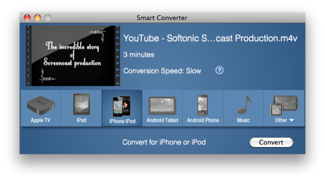Image resolution: width=325 pixels, height=181 pixels.
Task: Choose the Android Phone preset
Action: tap(203, 108)
